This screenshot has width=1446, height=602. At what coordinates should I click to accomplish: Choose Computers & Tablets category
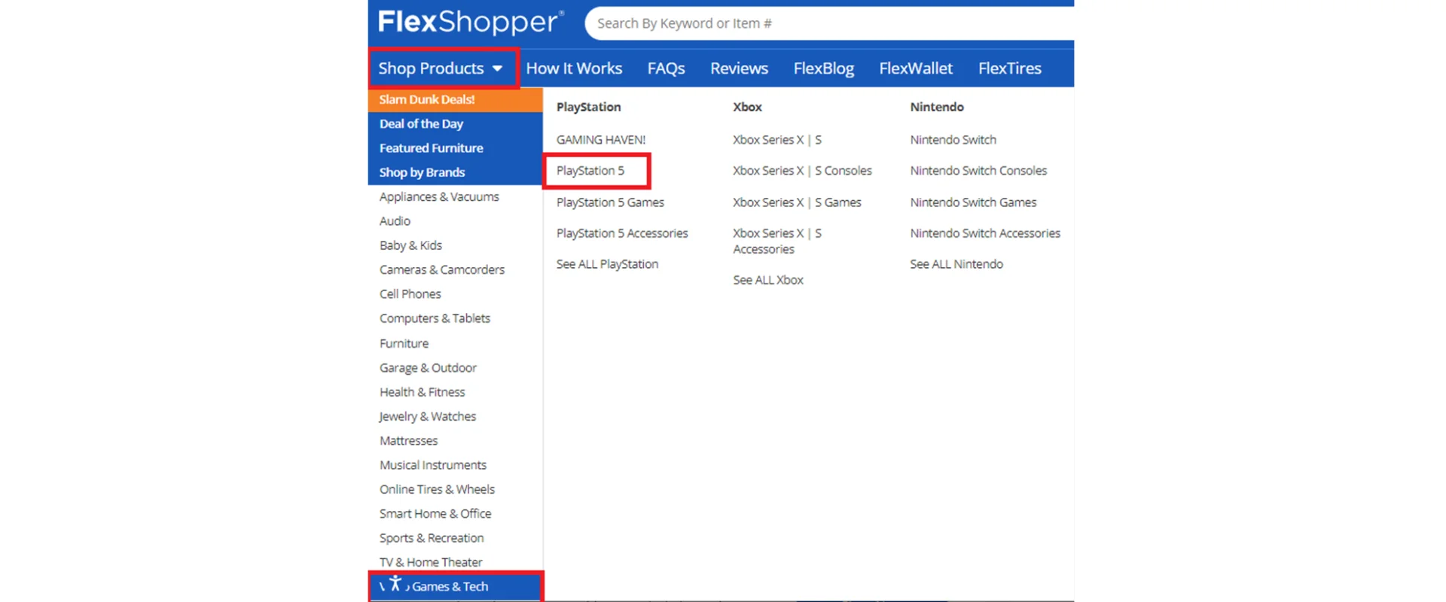pyautogui.click(x=435, y=318)
